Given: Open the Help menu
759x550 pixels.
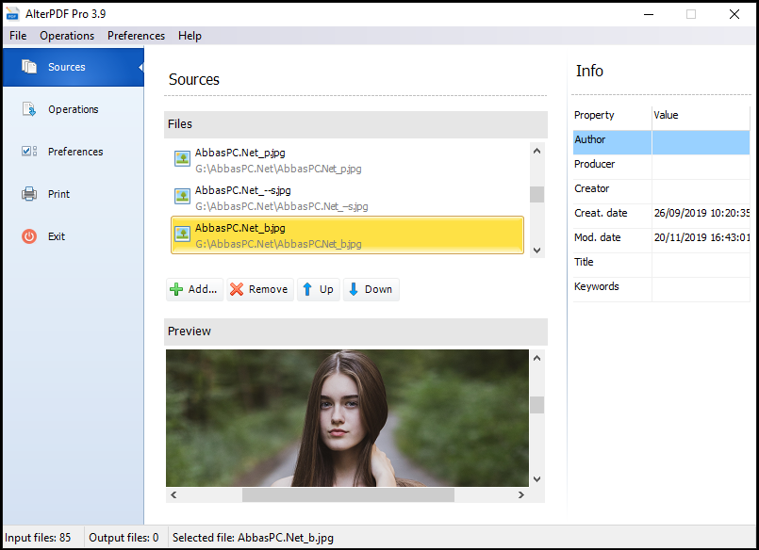Looking at the screenshot, I should (x=190, y=36).
